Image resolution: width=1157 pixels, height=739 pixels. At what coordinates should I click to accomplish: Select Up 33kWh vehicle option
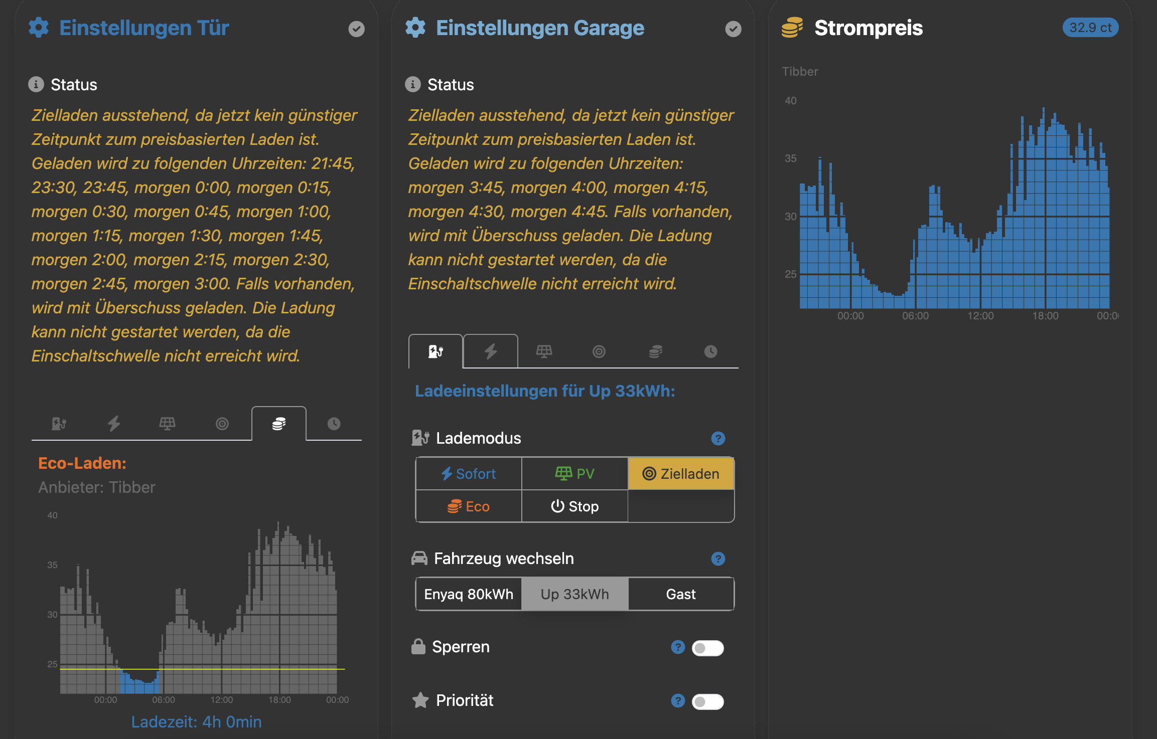tap(574, 594)
